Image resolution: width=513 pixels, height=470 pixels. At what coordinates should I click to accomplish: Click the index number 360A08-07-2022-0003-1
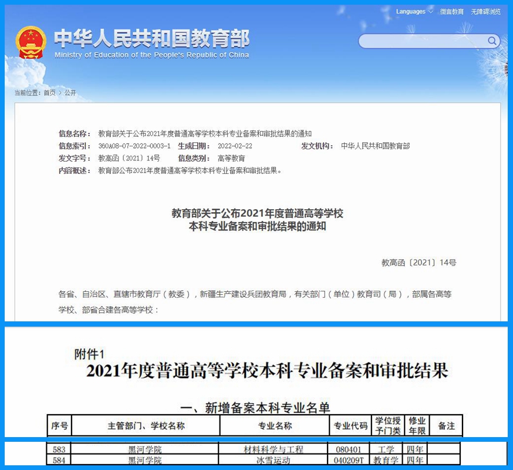[x=134, y=146]
